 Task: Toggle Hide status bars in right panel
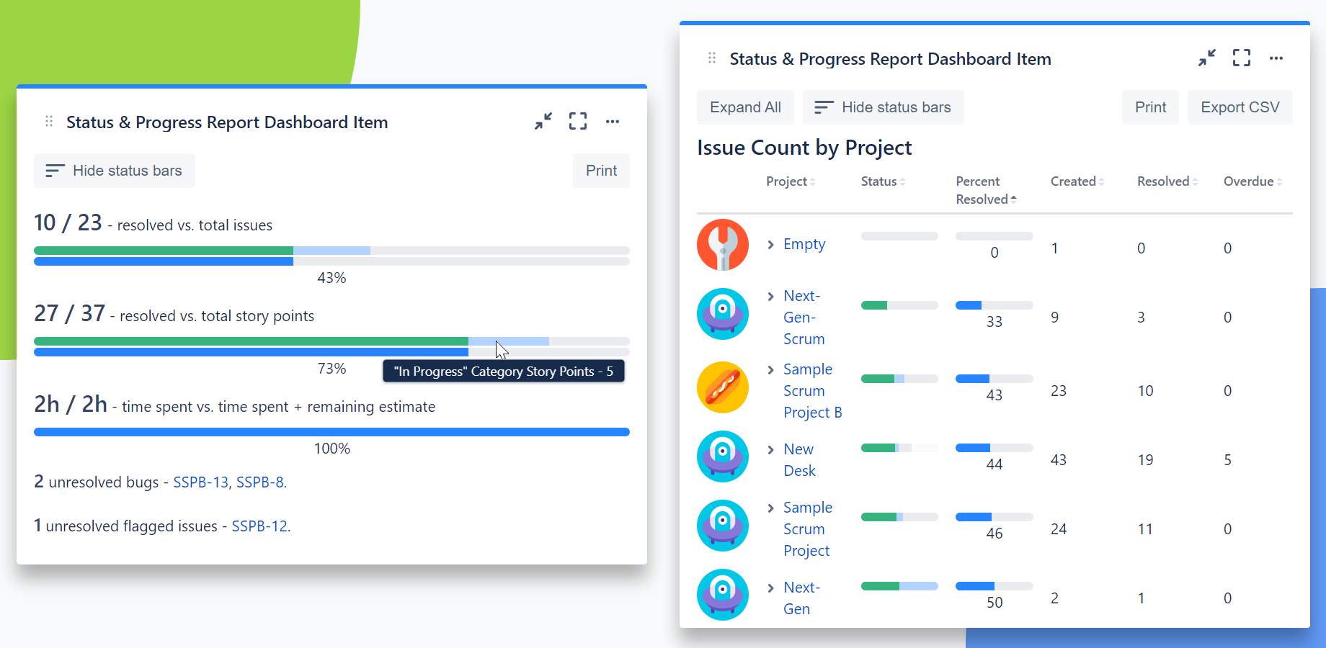883,107
